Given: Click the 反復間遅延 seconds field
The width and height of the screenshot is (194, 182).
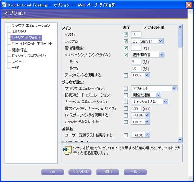Looking at the screenshot, I should point(136,48).
